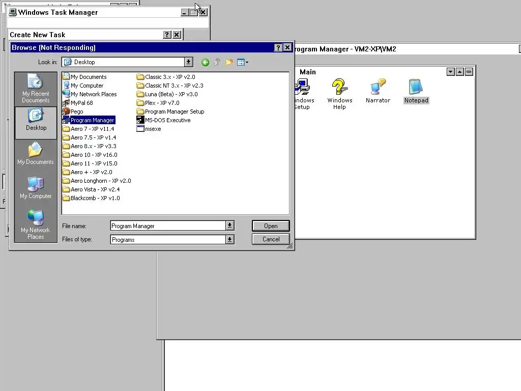Select the Program Manager Setup folder
The image size is (521, 391).
point(171,111)
